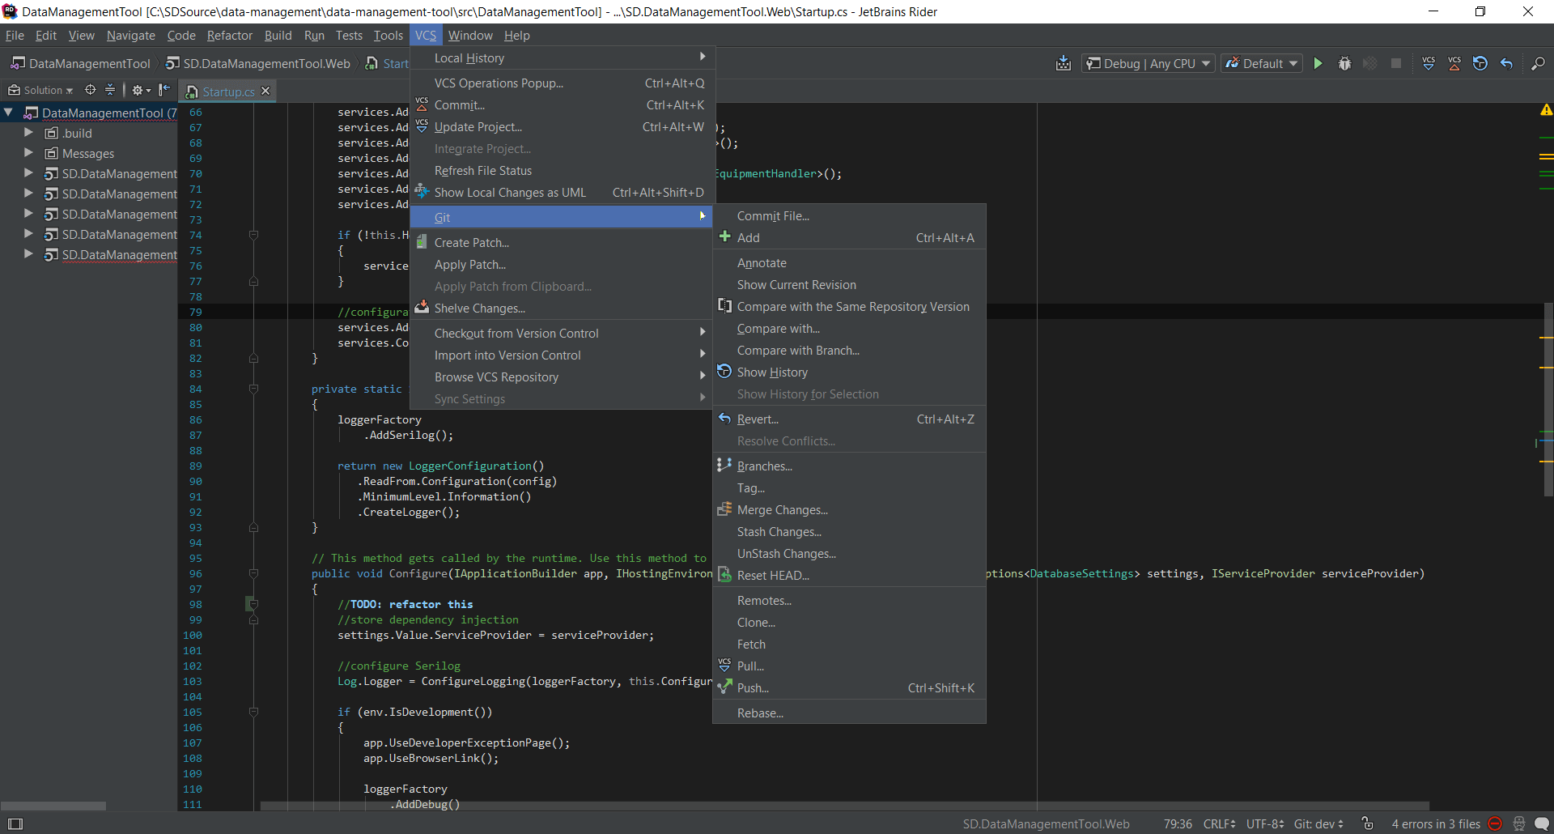Click SD.DataManagementTool.Web breadcrumb
Image resolution: width=1554 pixels, height=834 pixels.
[258, 63]
